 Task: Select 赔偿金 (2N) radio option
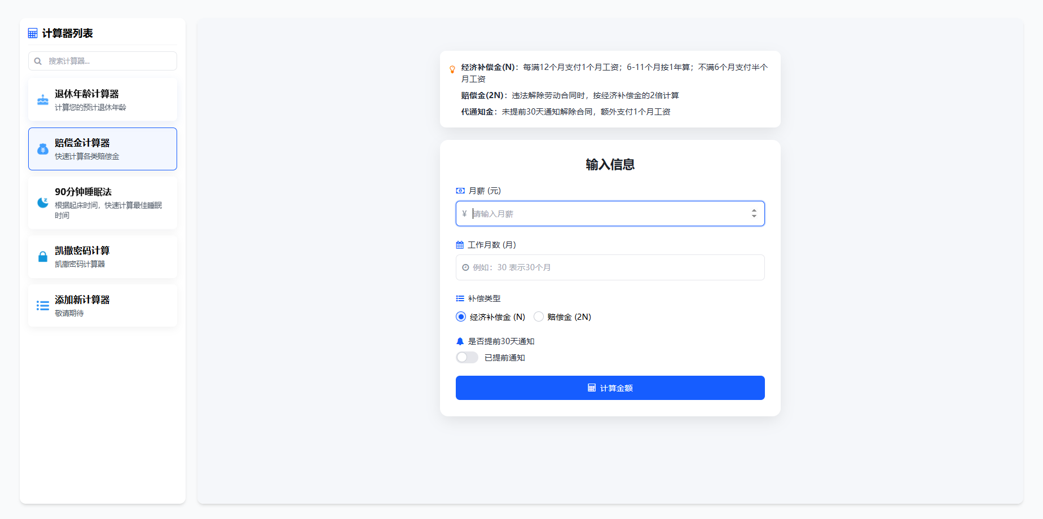(x=539, y=317)
